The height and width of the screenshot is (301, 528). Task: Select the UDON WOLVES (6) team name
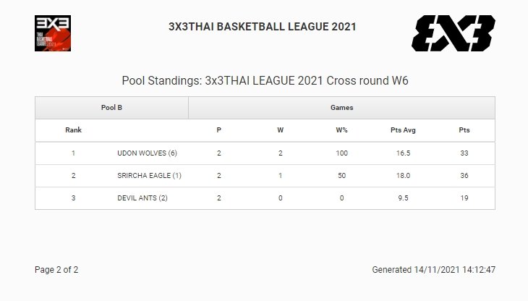click(x=147, y=153)
